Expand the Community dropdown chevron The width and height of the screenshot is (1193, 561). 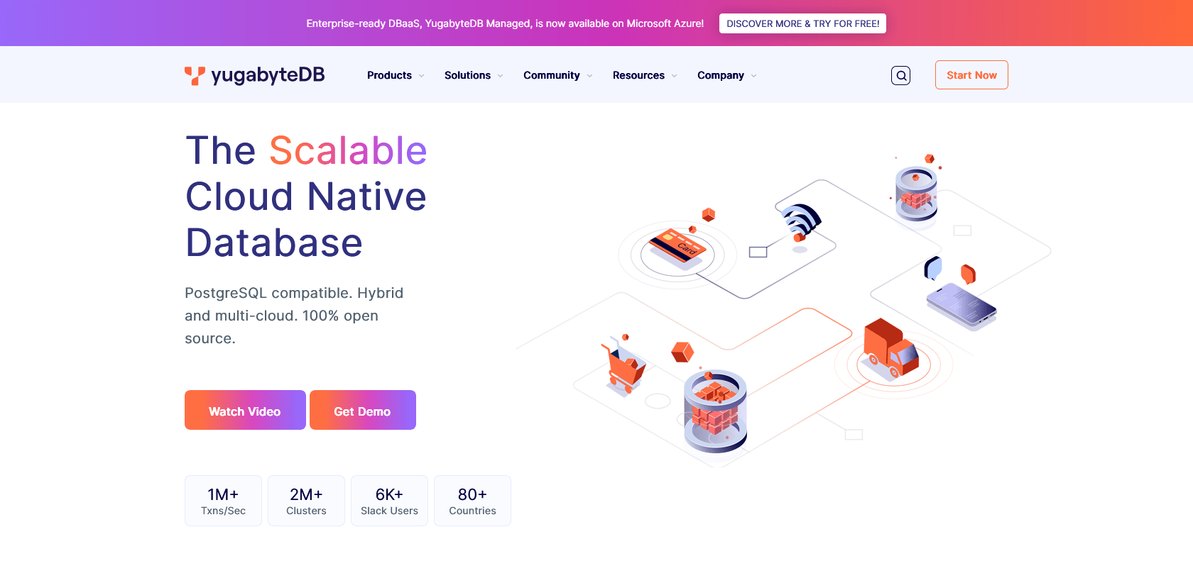pos(589,76)
